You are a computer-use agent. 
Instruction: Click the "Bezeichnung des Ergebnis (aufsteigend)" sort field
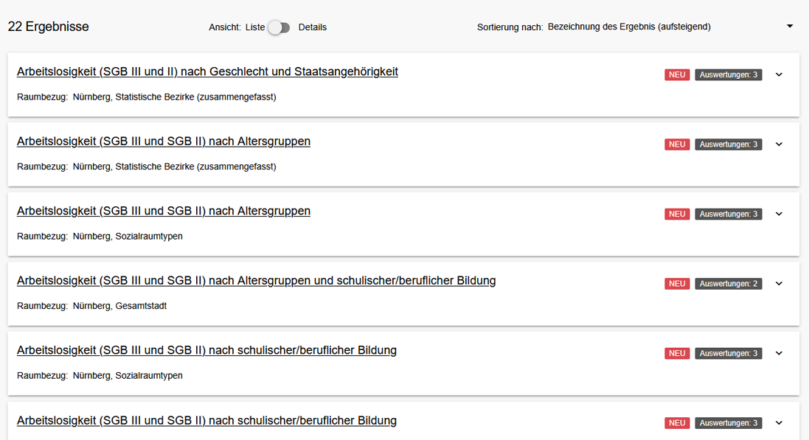[629, 27]
